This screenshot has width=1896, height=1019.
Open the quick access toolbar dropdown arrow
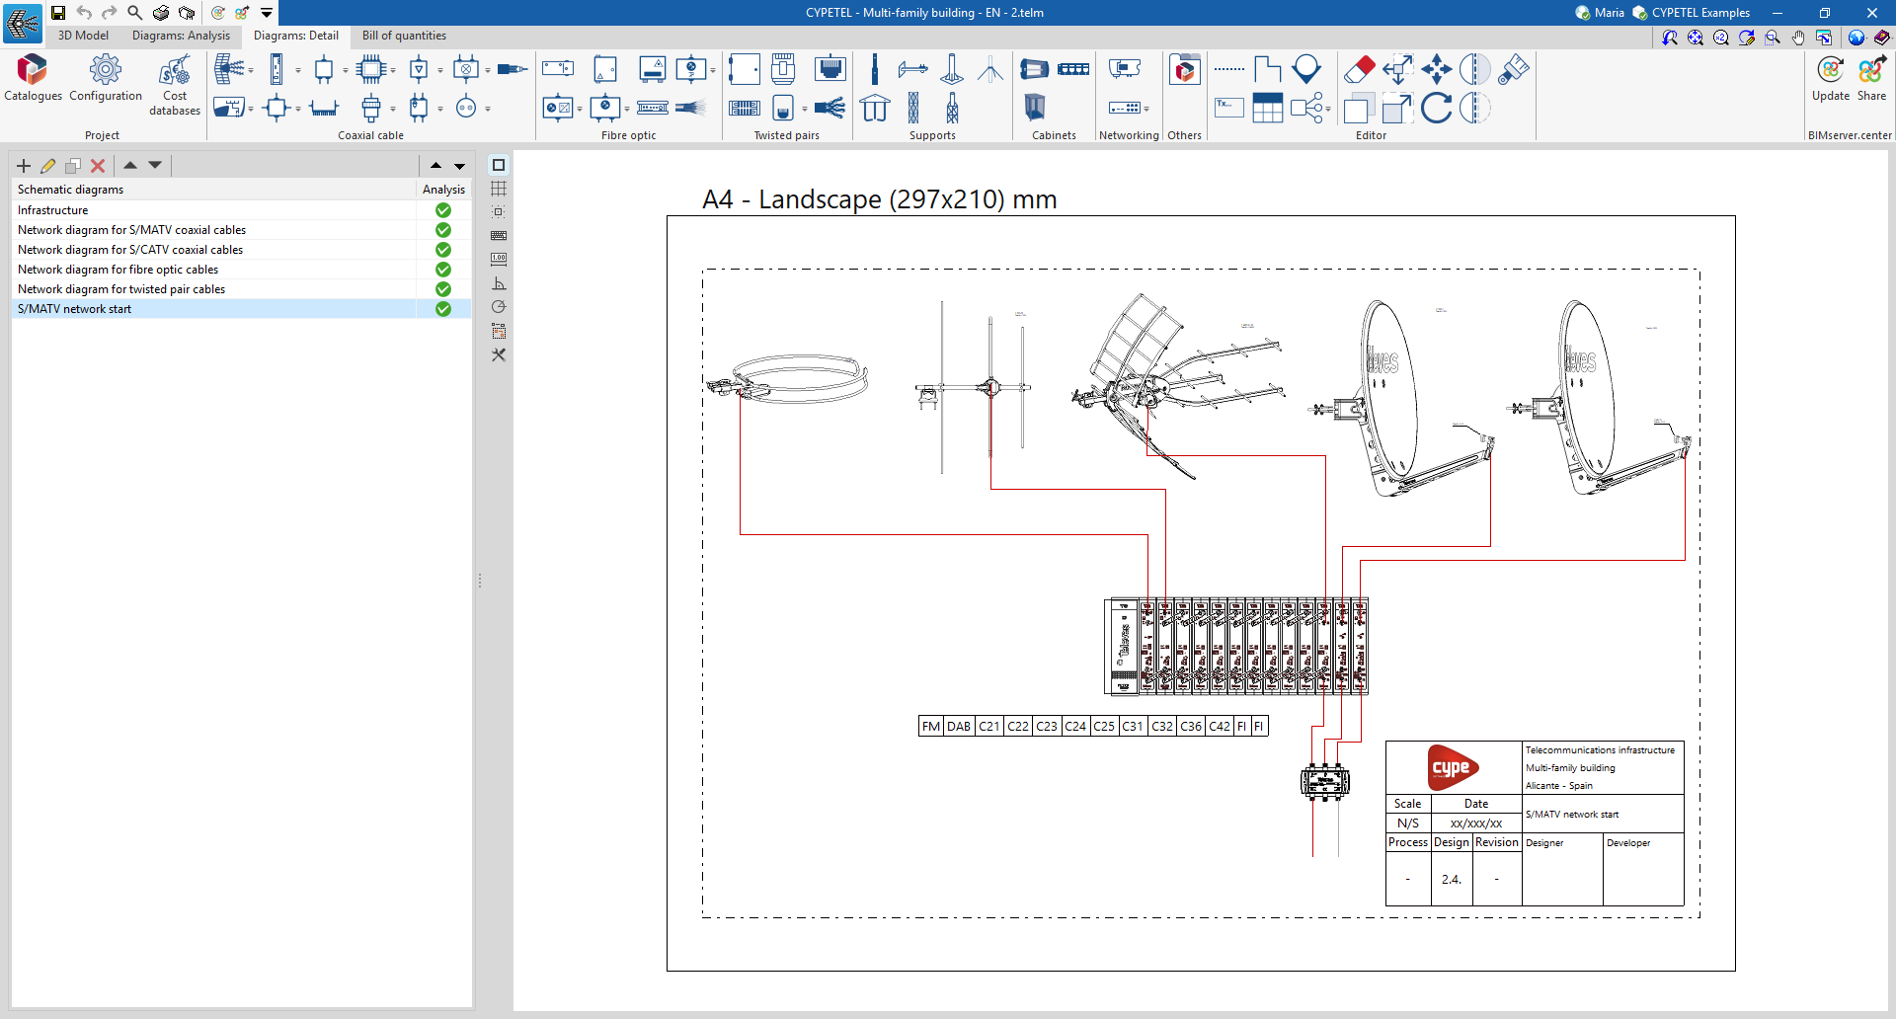[x=267, y=13]
